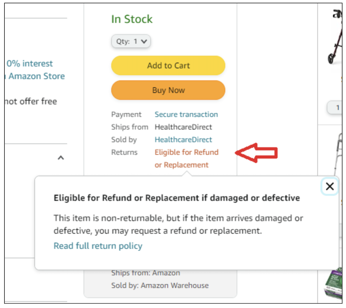Viewport: 346px width, 308px height.
Task: Click the Eligible for Refund or Replacement link
Action: (x=186, y=152)
